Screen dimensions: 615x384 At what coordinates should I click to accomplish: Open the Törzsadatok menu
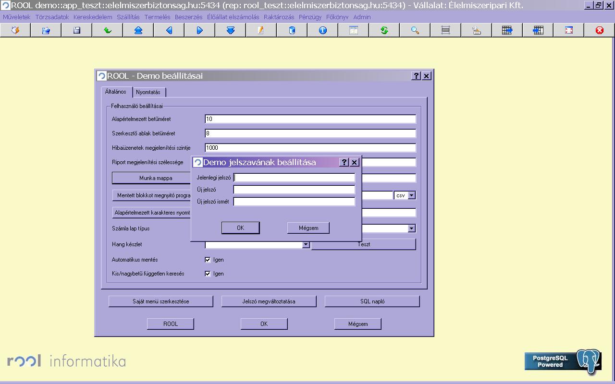coord(52,17)
